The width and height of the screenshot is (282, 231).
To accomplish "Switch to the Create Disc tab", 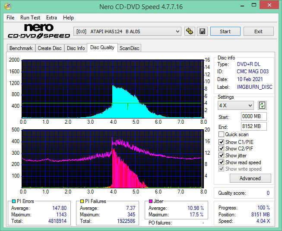I will (x=50, y=48).
